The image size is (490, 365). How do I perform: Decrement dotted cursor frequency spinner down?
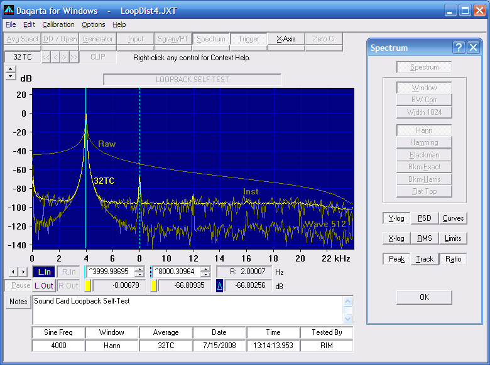point(205,275)
